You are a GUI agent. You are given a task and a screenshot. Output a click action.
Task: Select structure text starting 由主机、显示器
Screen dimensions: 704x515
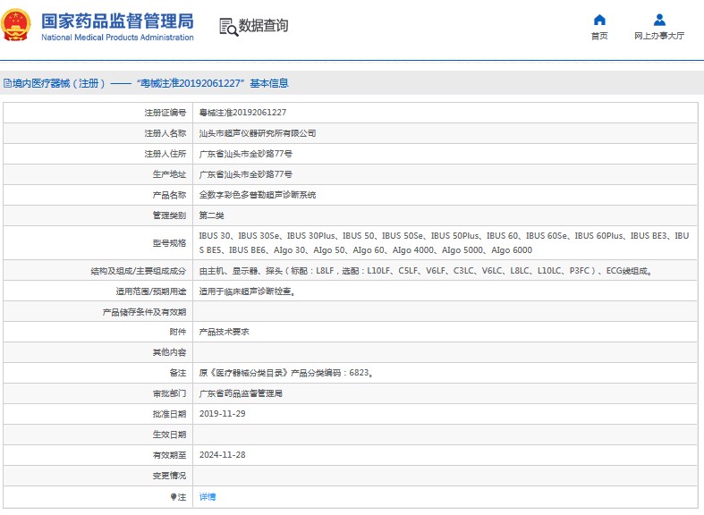[x=426, y=271]
